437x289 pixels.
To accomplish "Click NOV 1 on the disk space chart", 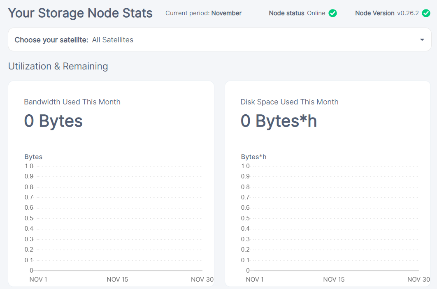I will pos(255,280).
